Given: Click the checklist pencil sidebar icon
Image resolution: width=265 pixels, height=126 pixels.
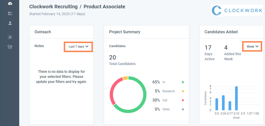Looking at the screenshot, I should 10,47.
